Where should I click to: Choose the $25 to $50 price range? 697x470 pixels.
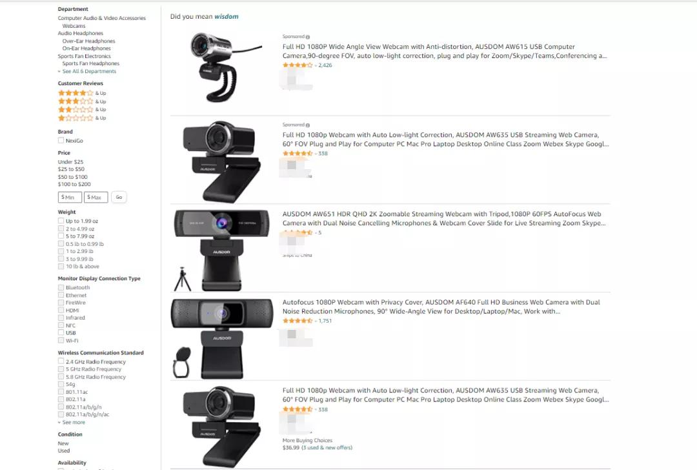71,169
